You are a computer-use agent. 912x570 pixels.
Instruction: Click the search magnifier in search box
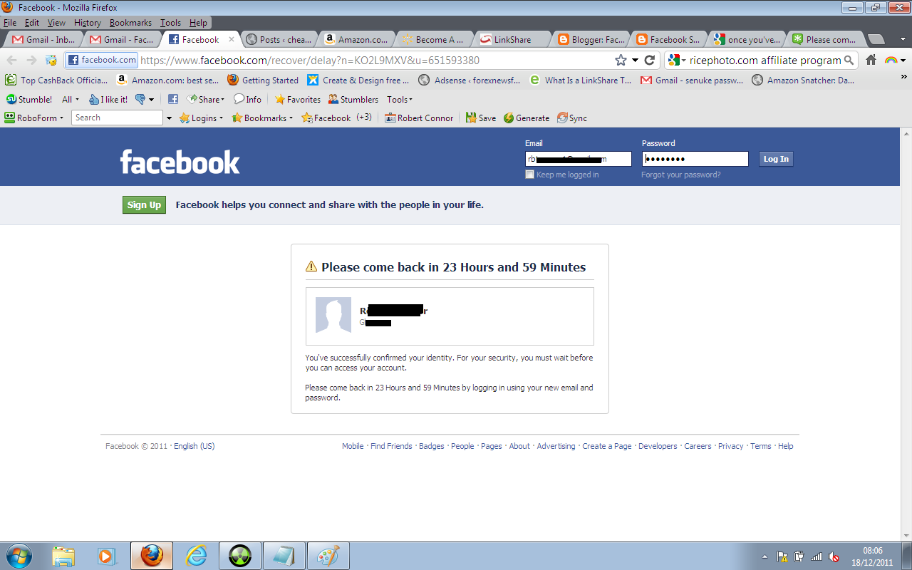pos(849,61)
